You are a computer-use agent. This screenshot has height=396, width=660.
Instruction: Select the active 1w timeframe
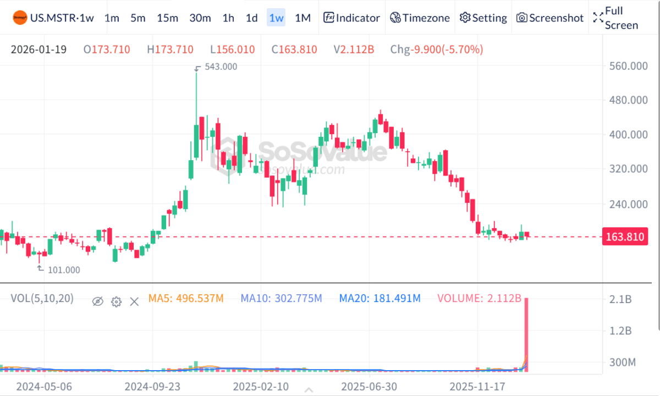point(276,18)
